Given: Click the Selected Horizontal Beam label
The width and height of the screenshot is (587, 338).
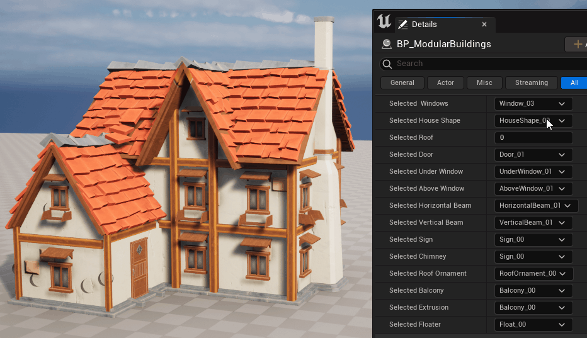Looking at the screenshot, I should [x=430, y=205].
